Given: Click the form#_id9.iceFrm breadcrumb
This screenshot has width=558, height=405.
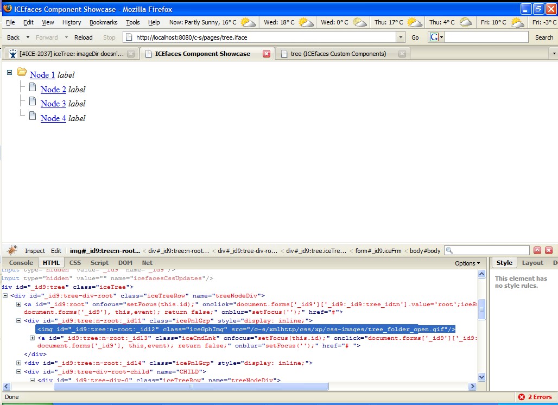Looking at the screenshot, I should pos(378,250).
